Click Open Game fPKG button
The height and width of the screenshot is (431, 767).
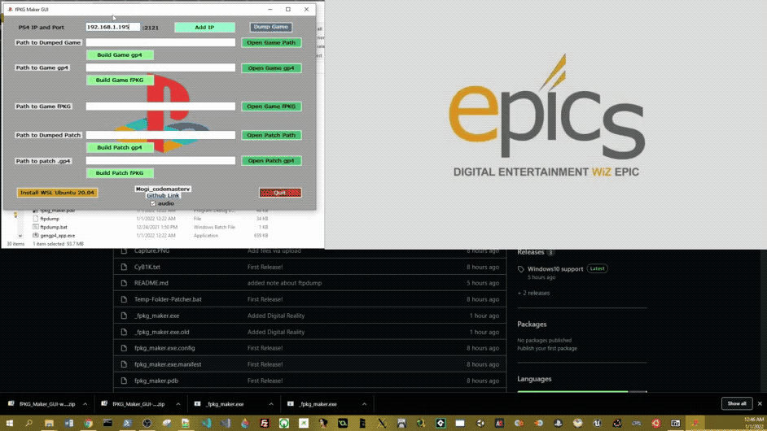point(271,106)
